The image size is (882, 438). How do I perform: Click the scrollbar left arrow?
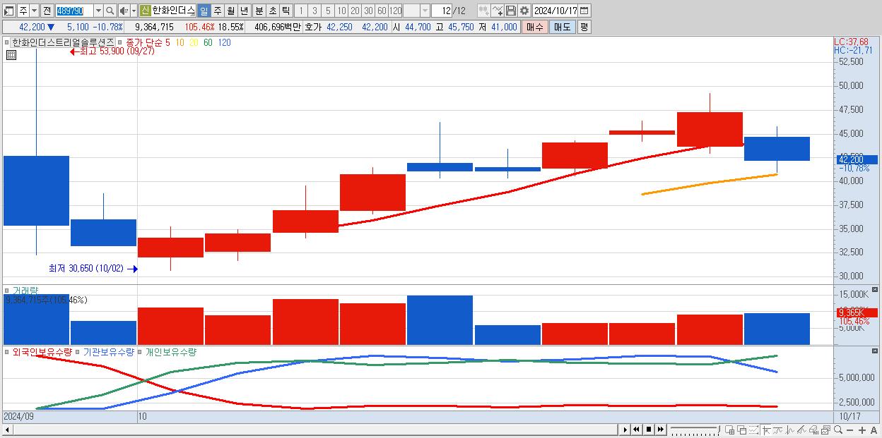point(7,430)
